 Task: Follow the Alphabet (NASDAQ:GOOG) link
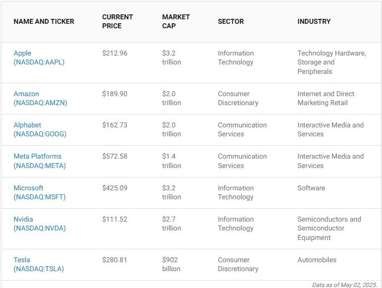coord(40,129)
